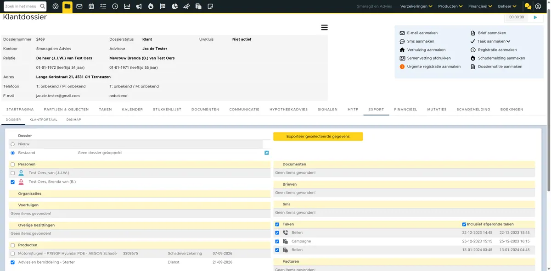This screenshot has width=551, height=271.
Task: Open the hamburger menu under Klantdossier title
Action: pyautogui.click(x=325, y=28)
